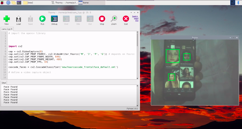
Task: Open a file with the Load icon
Action: 18,19
